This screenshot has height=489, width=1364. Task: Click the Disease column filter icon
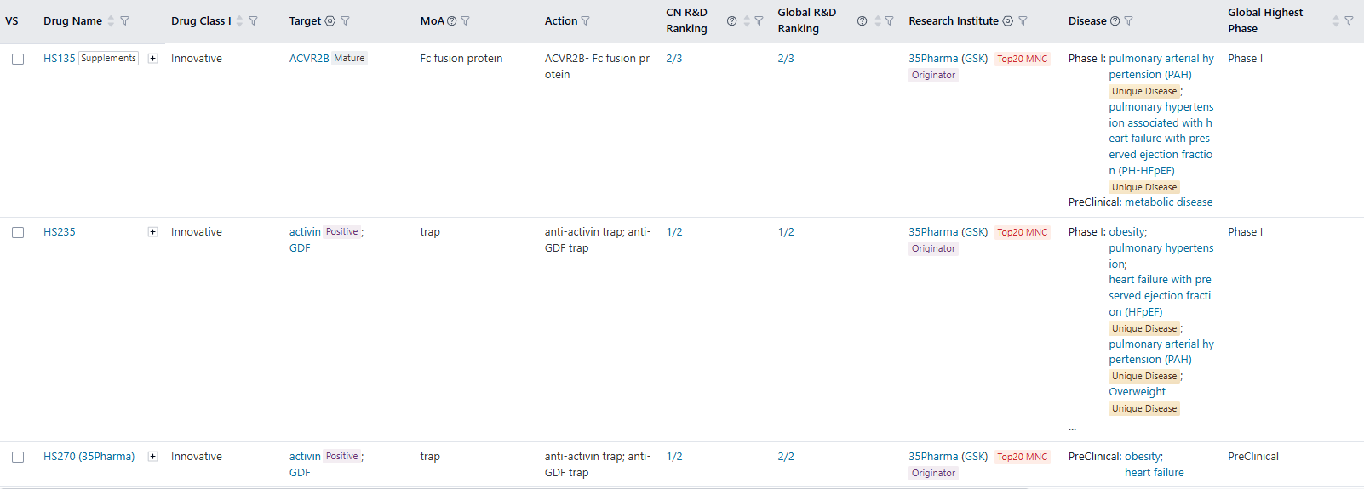(x=1128, y=21)
